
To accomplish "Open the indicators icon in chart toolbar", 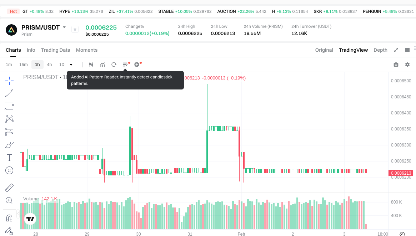I will coord(102,65).
